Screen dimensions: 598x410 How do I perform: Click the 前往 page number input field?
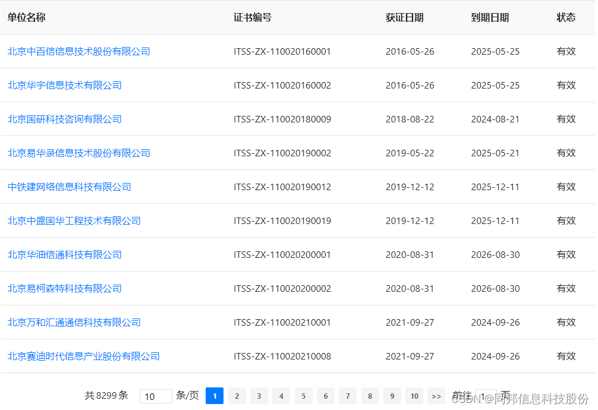486,396
